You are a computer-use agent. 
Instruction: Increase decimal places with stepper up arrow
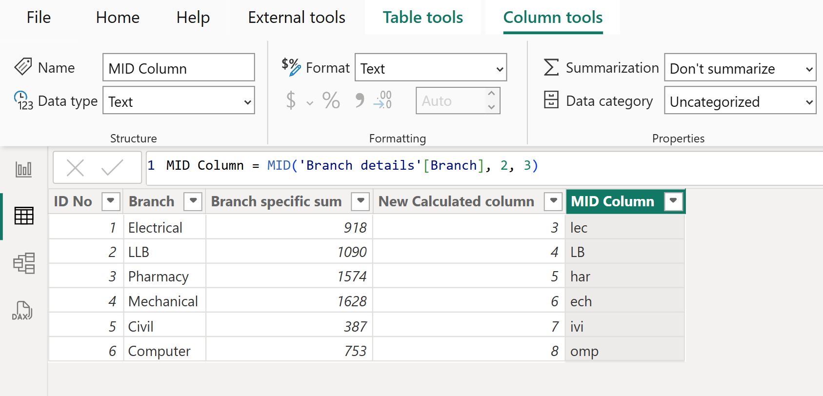pos(491,94)
